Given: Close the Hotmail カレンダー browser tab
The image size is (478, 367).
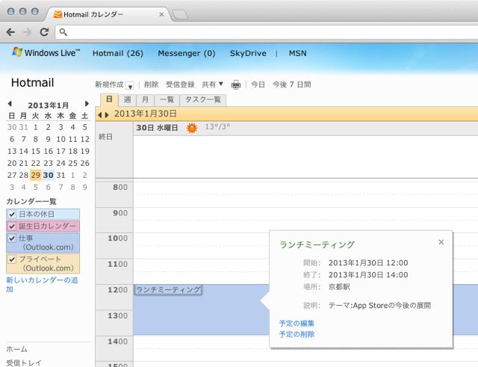Looking at the screenshot, I should coord(161,14).
